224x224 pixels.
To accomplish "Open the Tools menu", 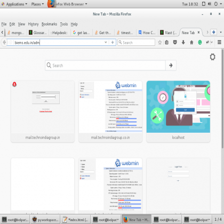I will coord(64,24).
